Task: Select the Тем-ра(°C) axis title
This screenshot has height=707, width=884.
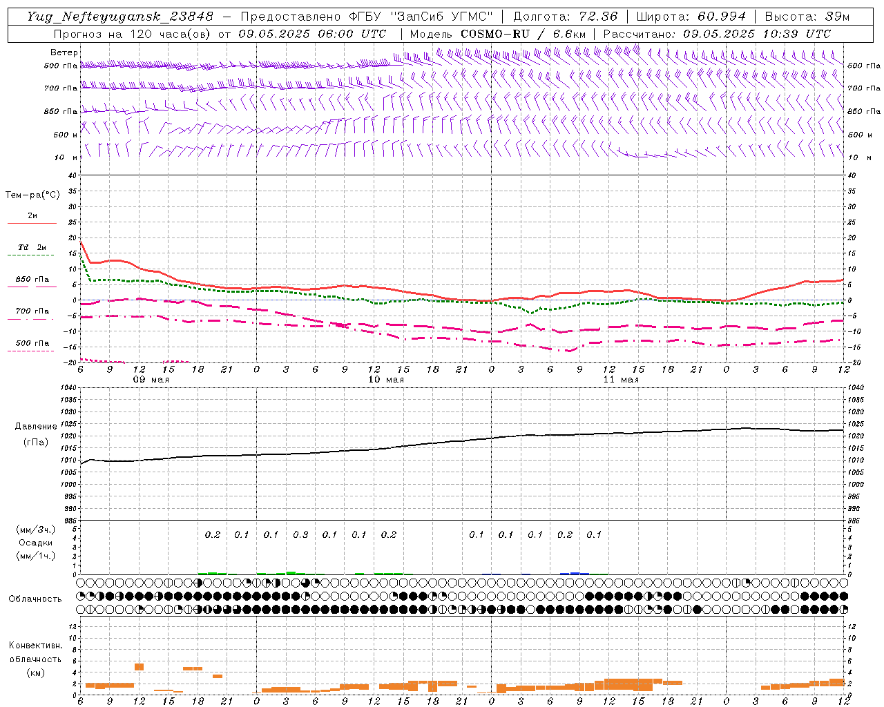Action: point(32,195)
